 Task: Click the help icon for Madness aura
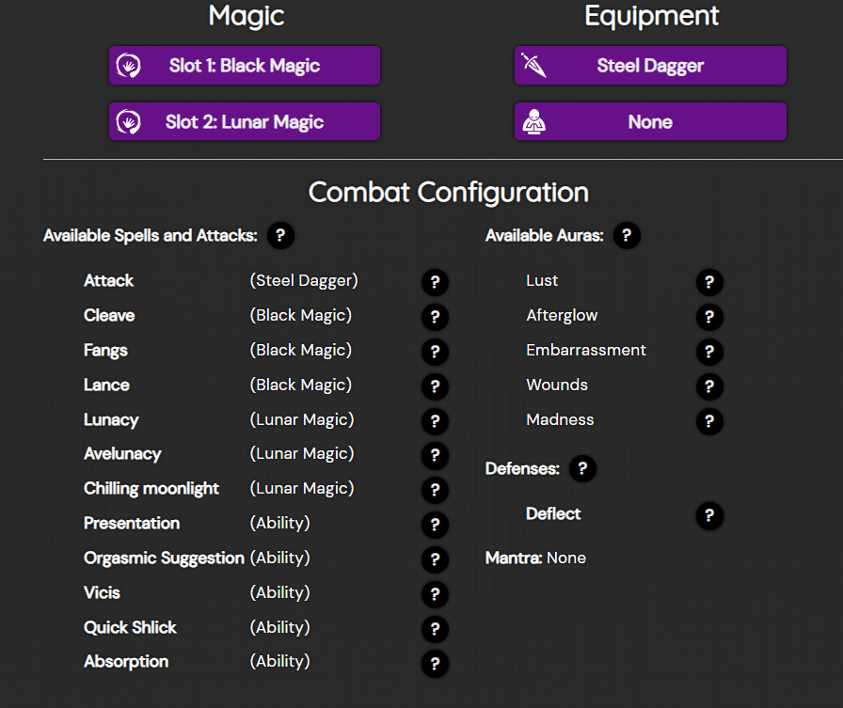(x=709, y=421)
